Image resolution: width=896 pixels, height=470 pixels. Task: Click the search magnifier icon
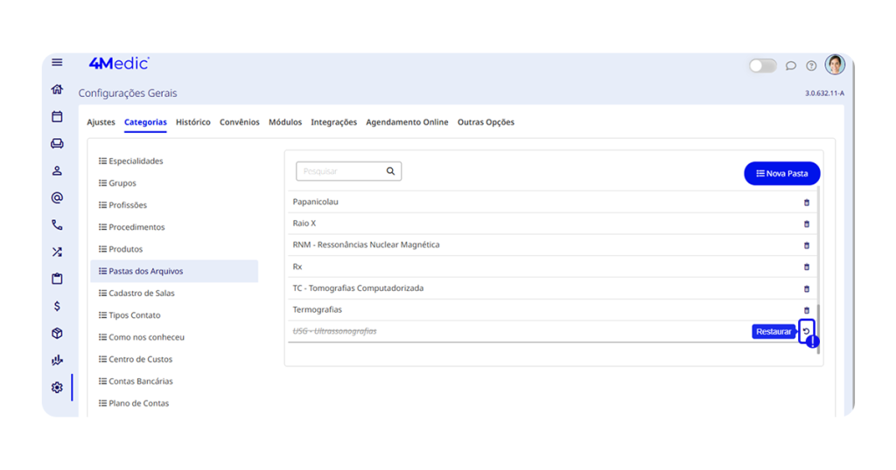click(x=390, y=171)
